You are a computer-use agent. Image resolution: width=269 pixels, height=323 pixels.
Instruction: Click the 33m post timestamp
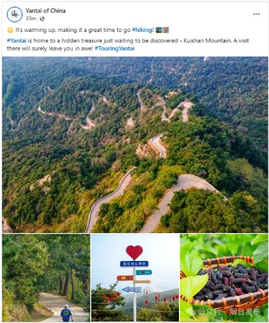(x=31, y=18)
